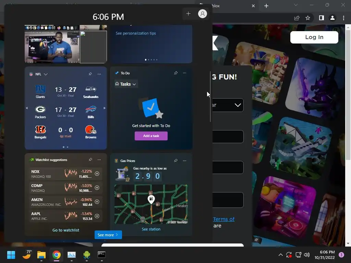Select AAPL Apple Inc stock row
351x263 pixels.
[65, 216]
